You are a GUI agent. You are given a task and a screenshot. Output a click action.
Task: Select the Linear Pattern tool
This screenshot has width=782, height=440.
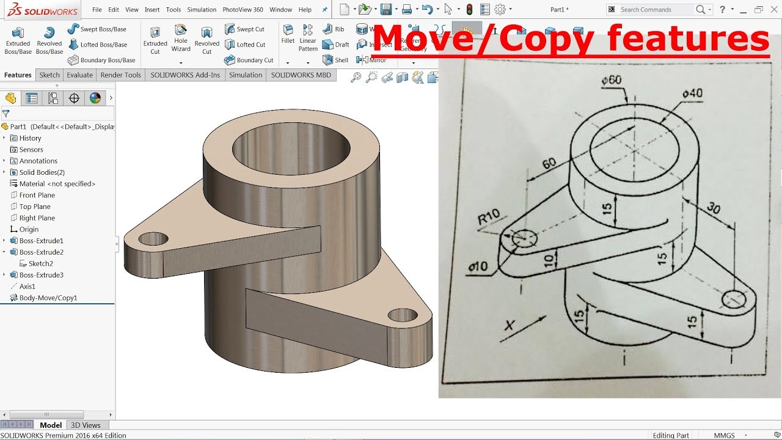click(308, 38)
